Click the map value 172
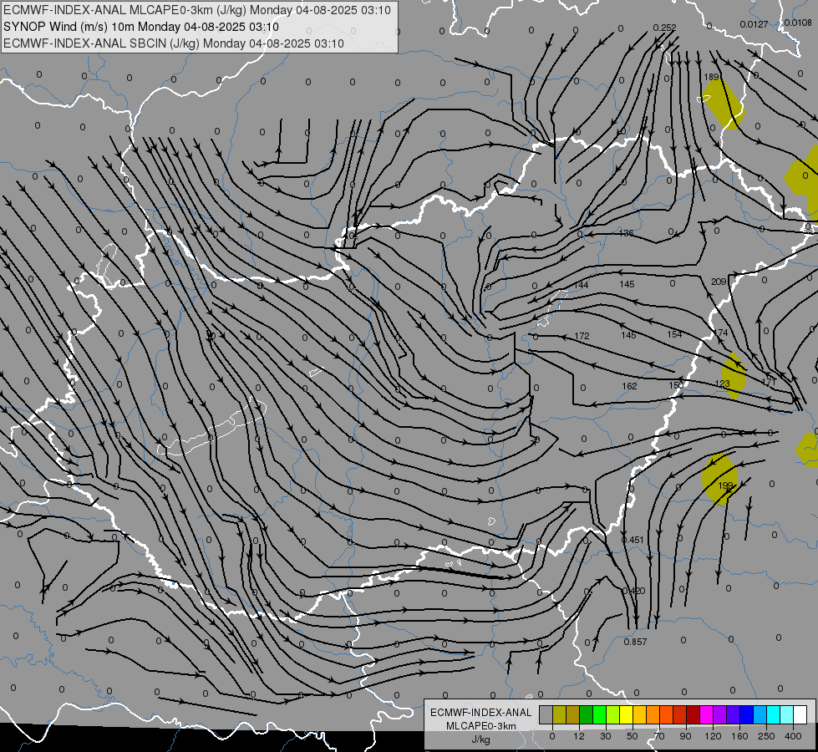Image resolution: width=818 pixels, height=752 pixels. [x=582, y=336]
